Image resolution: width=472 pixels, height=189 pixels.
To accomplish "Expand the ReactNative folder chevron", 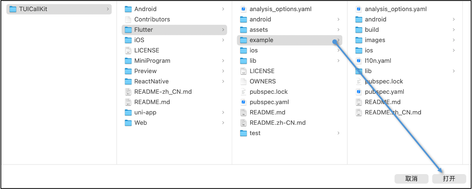I will (x=223, y=81).
